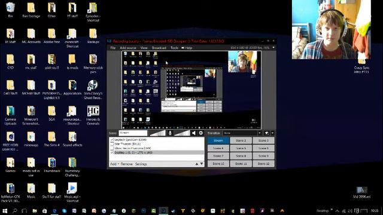
Task: Select the Memory stick pics folder
Action: click(93, 64)
